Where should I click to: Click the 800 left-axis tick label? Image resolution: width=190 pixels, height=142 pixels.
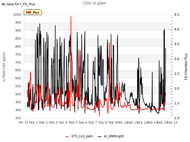coord(18,46)
